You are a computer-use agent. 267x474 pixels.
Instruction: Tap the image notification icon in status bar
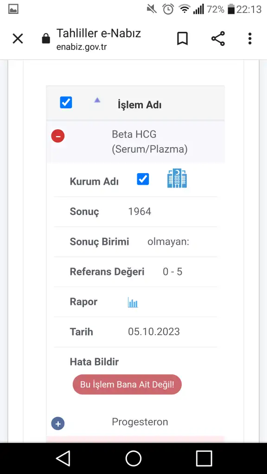pos(13,9)
